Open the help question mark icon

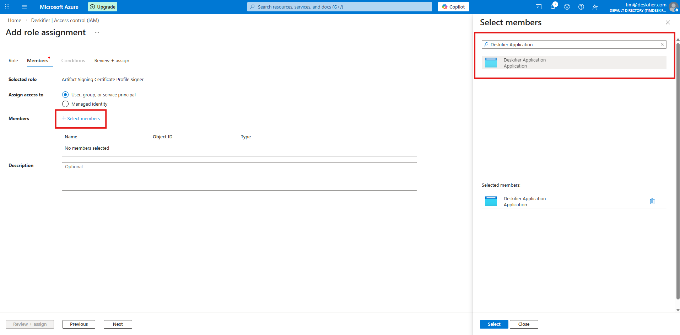[x=581, y=7]
